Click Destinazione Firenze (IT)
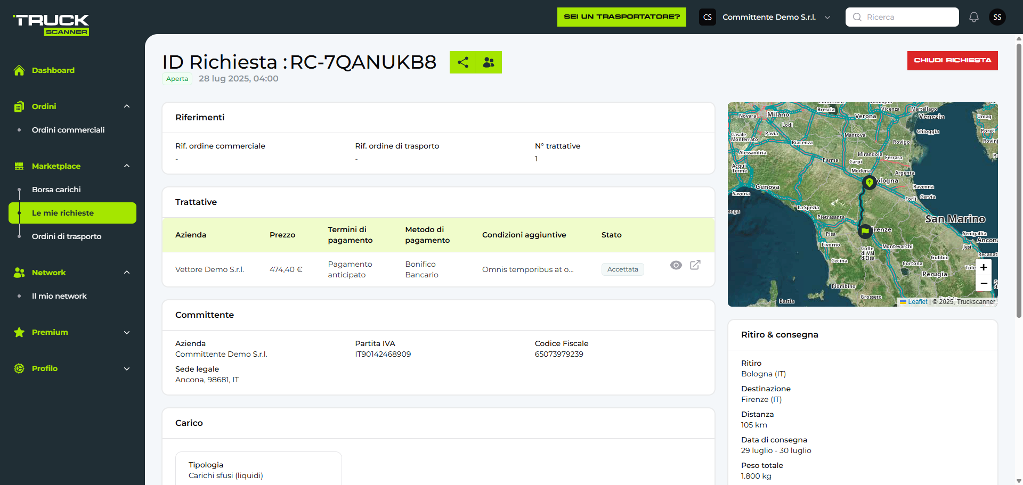 click(x=761, y=399)
